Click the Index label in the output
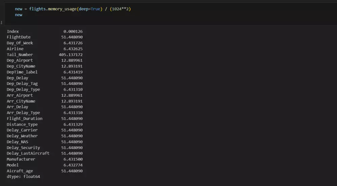This screenshot has width=337, height=186. (x=13, y=31)
